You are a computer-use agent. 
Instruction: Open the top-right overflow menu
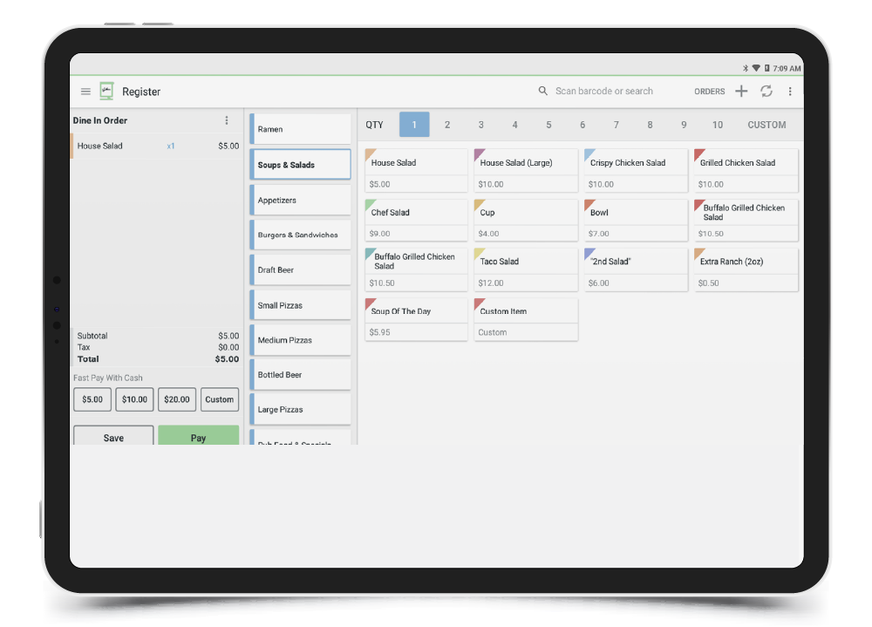(790, 91)
